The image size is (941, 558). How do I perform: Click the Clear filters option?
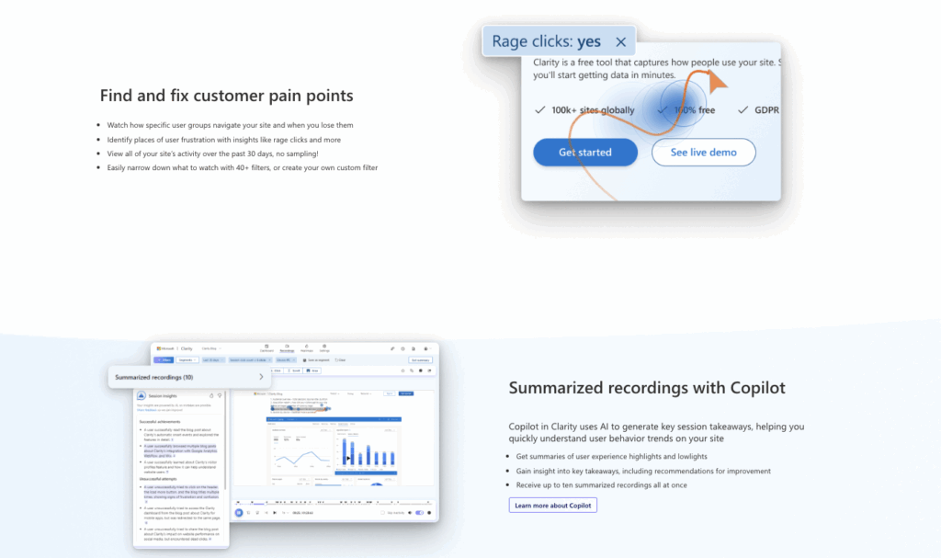(x=340, y=359)
